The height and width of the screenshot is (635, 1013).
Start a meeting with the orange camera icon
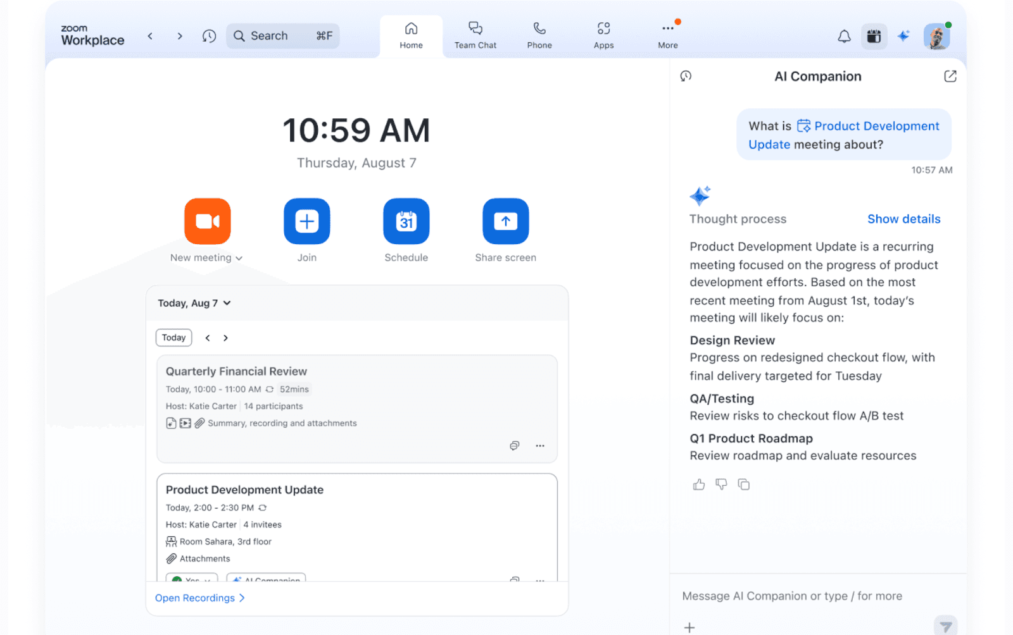pyautogui.click(x=208, y=221)
